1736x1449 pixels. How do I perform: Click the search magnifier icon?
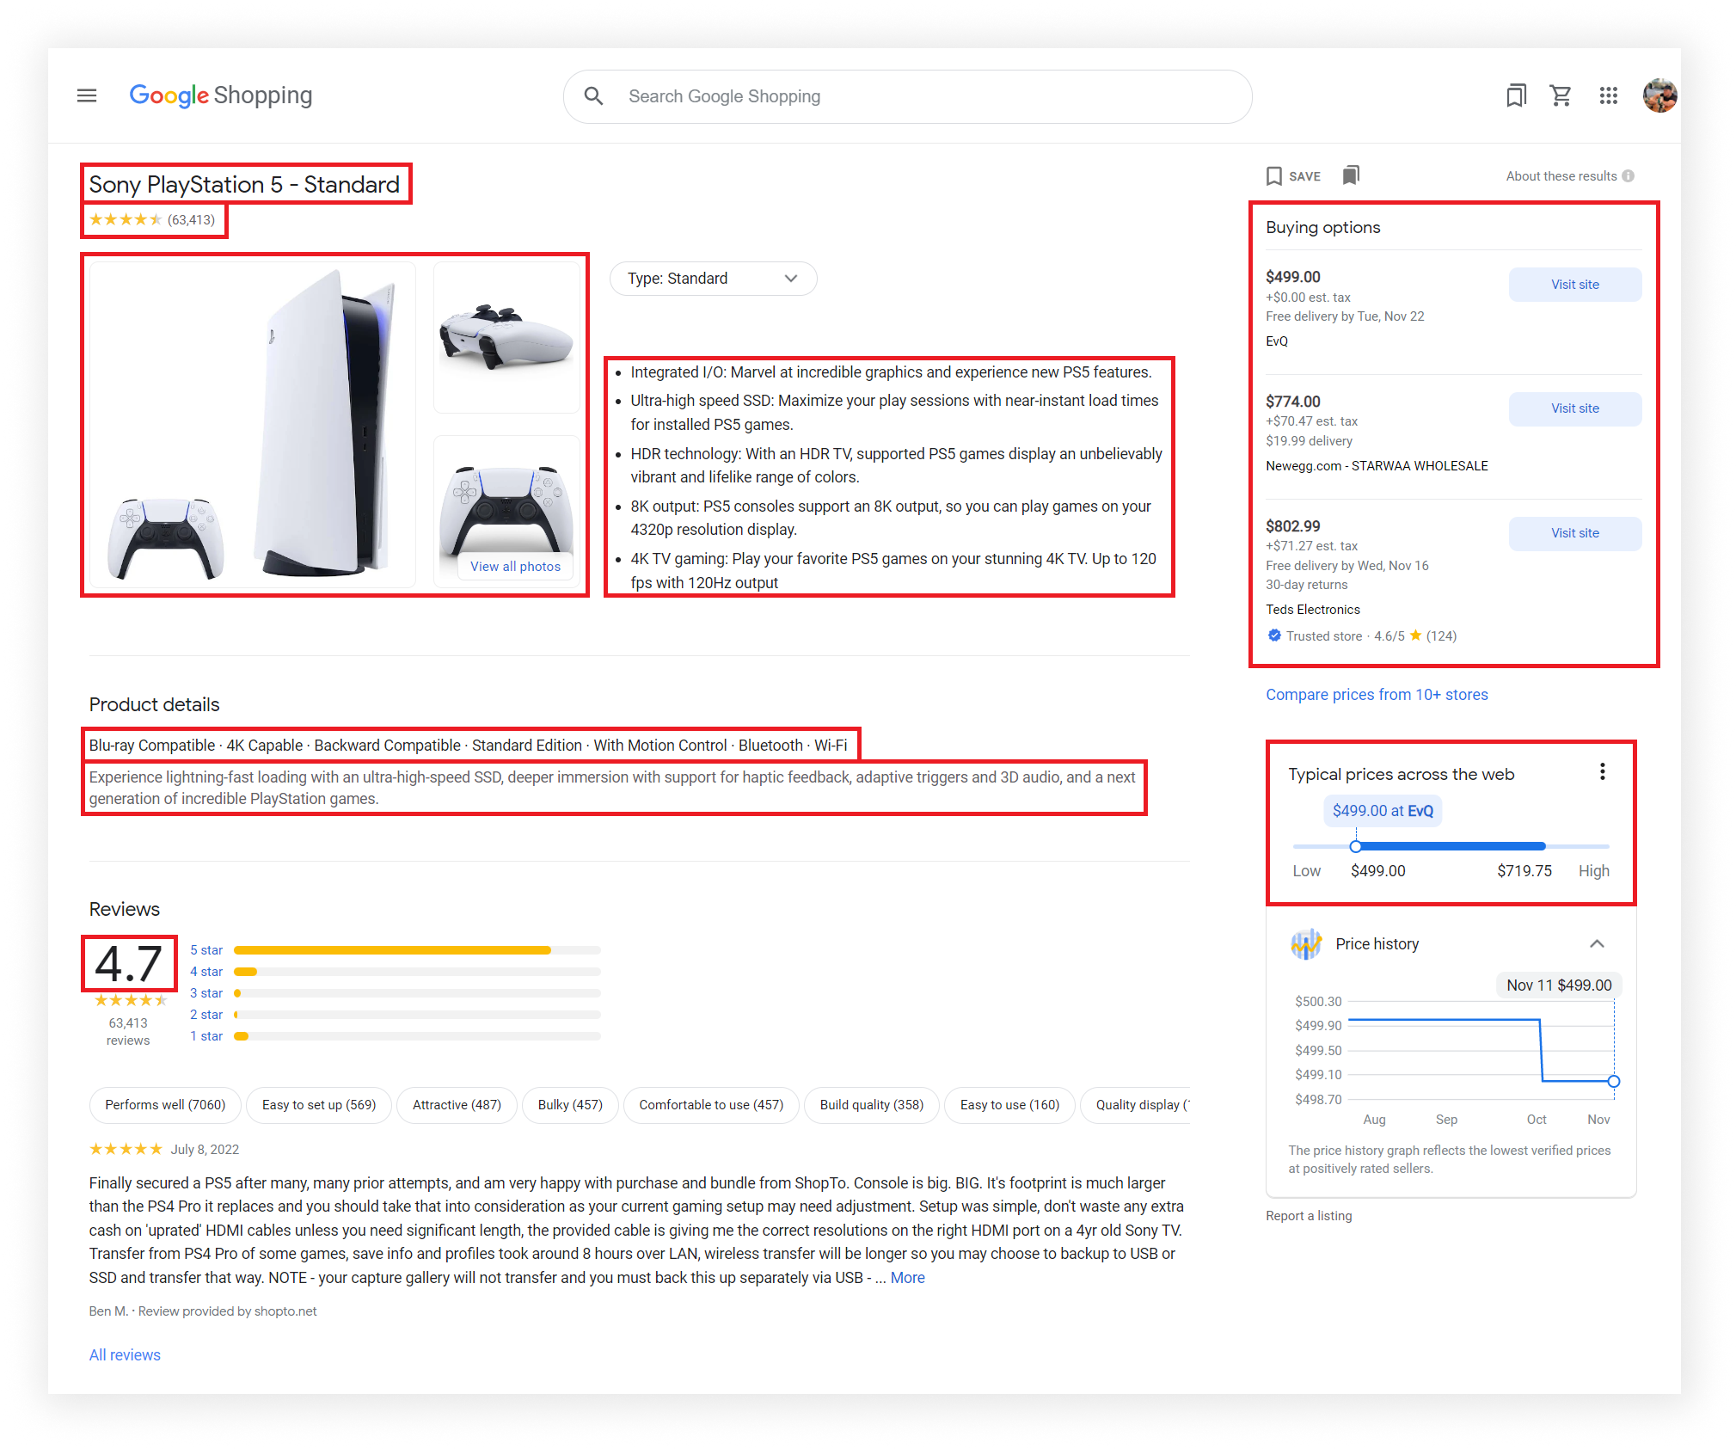click(x=592, y=96)
